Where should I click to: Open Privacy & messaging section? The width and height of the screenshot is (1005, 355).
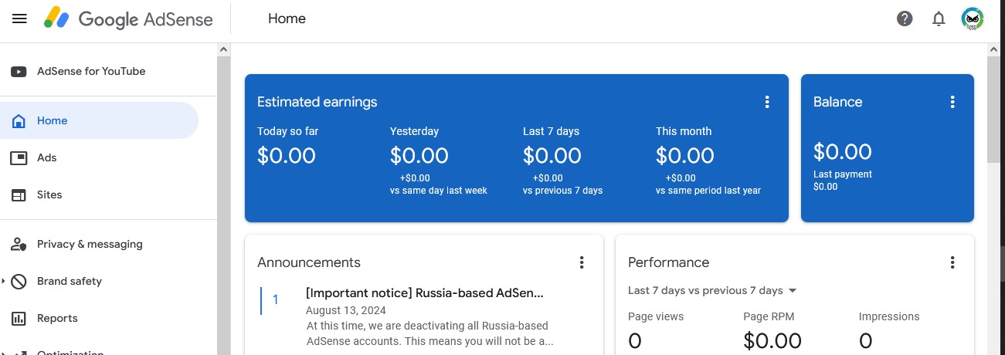[x=90, y=245]
